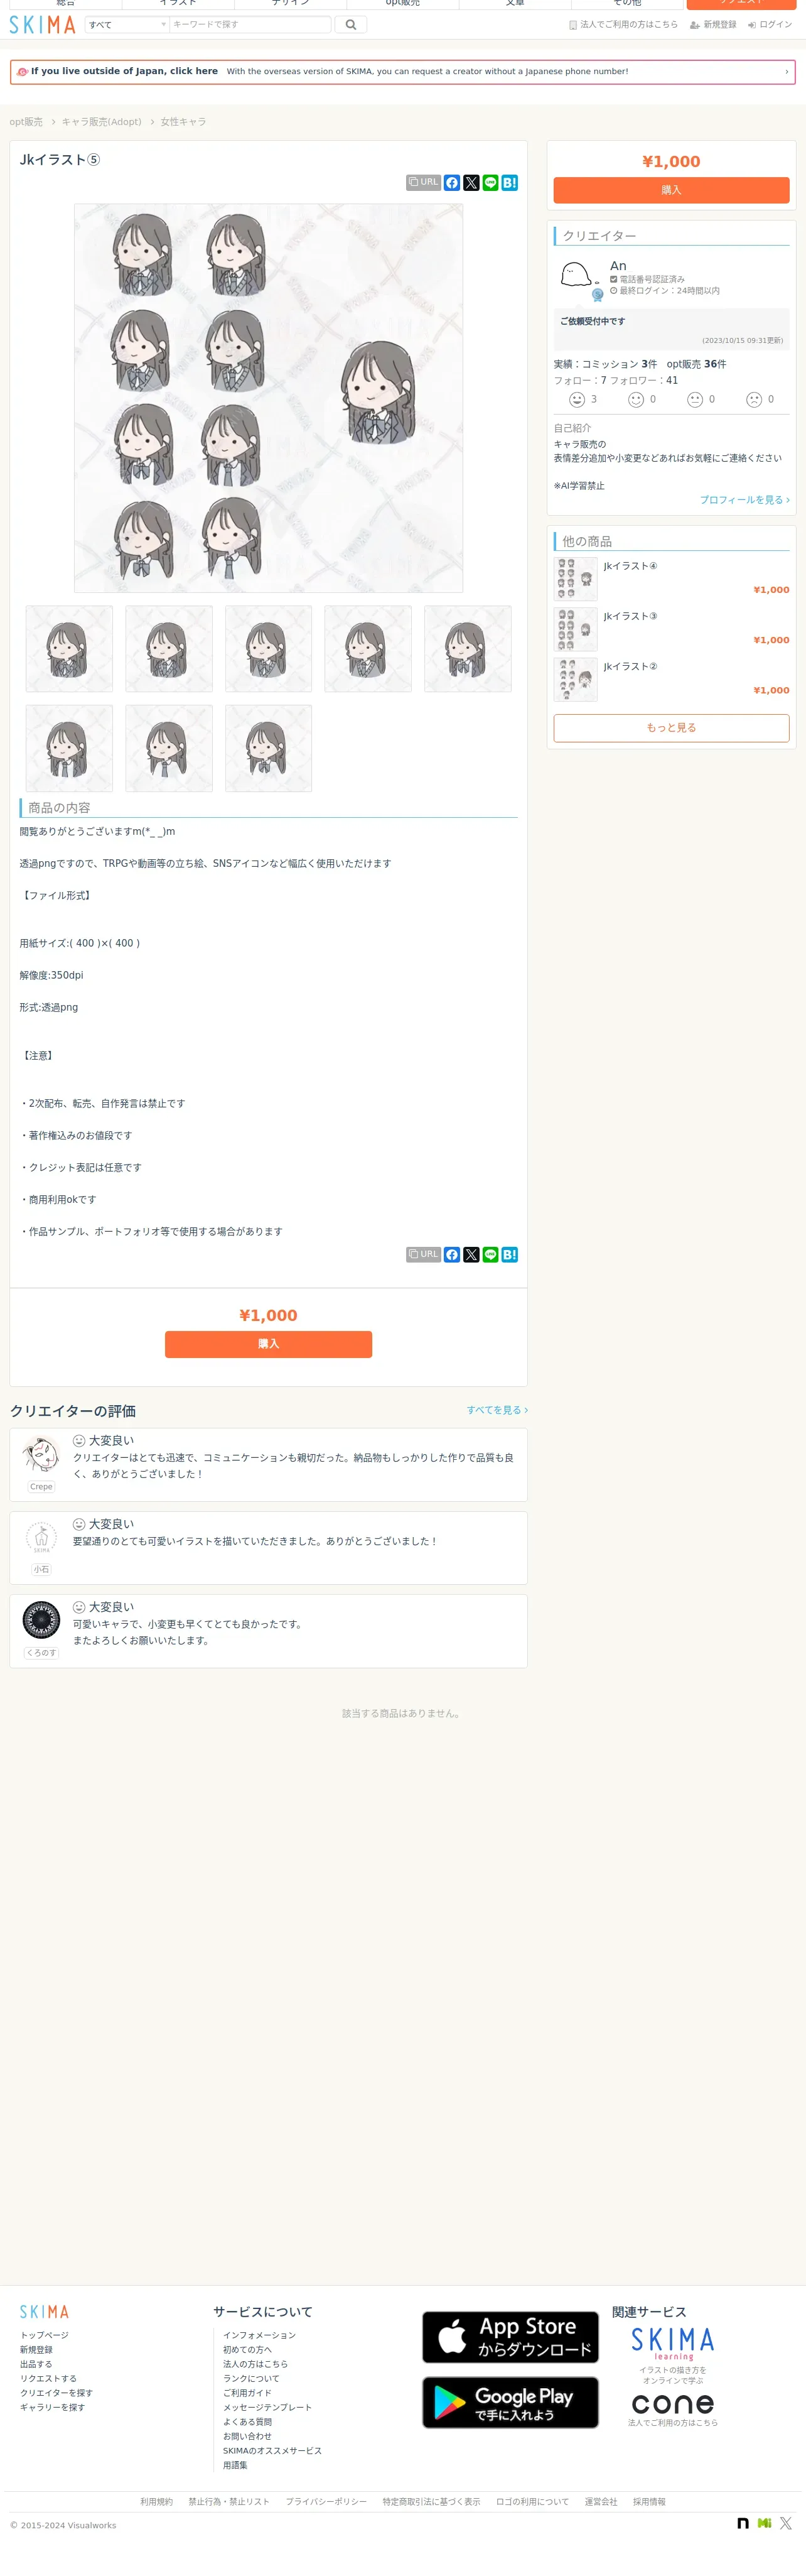Click the keyword search input field
This screenshot has width=806, height=2576.
pos(250,24)
